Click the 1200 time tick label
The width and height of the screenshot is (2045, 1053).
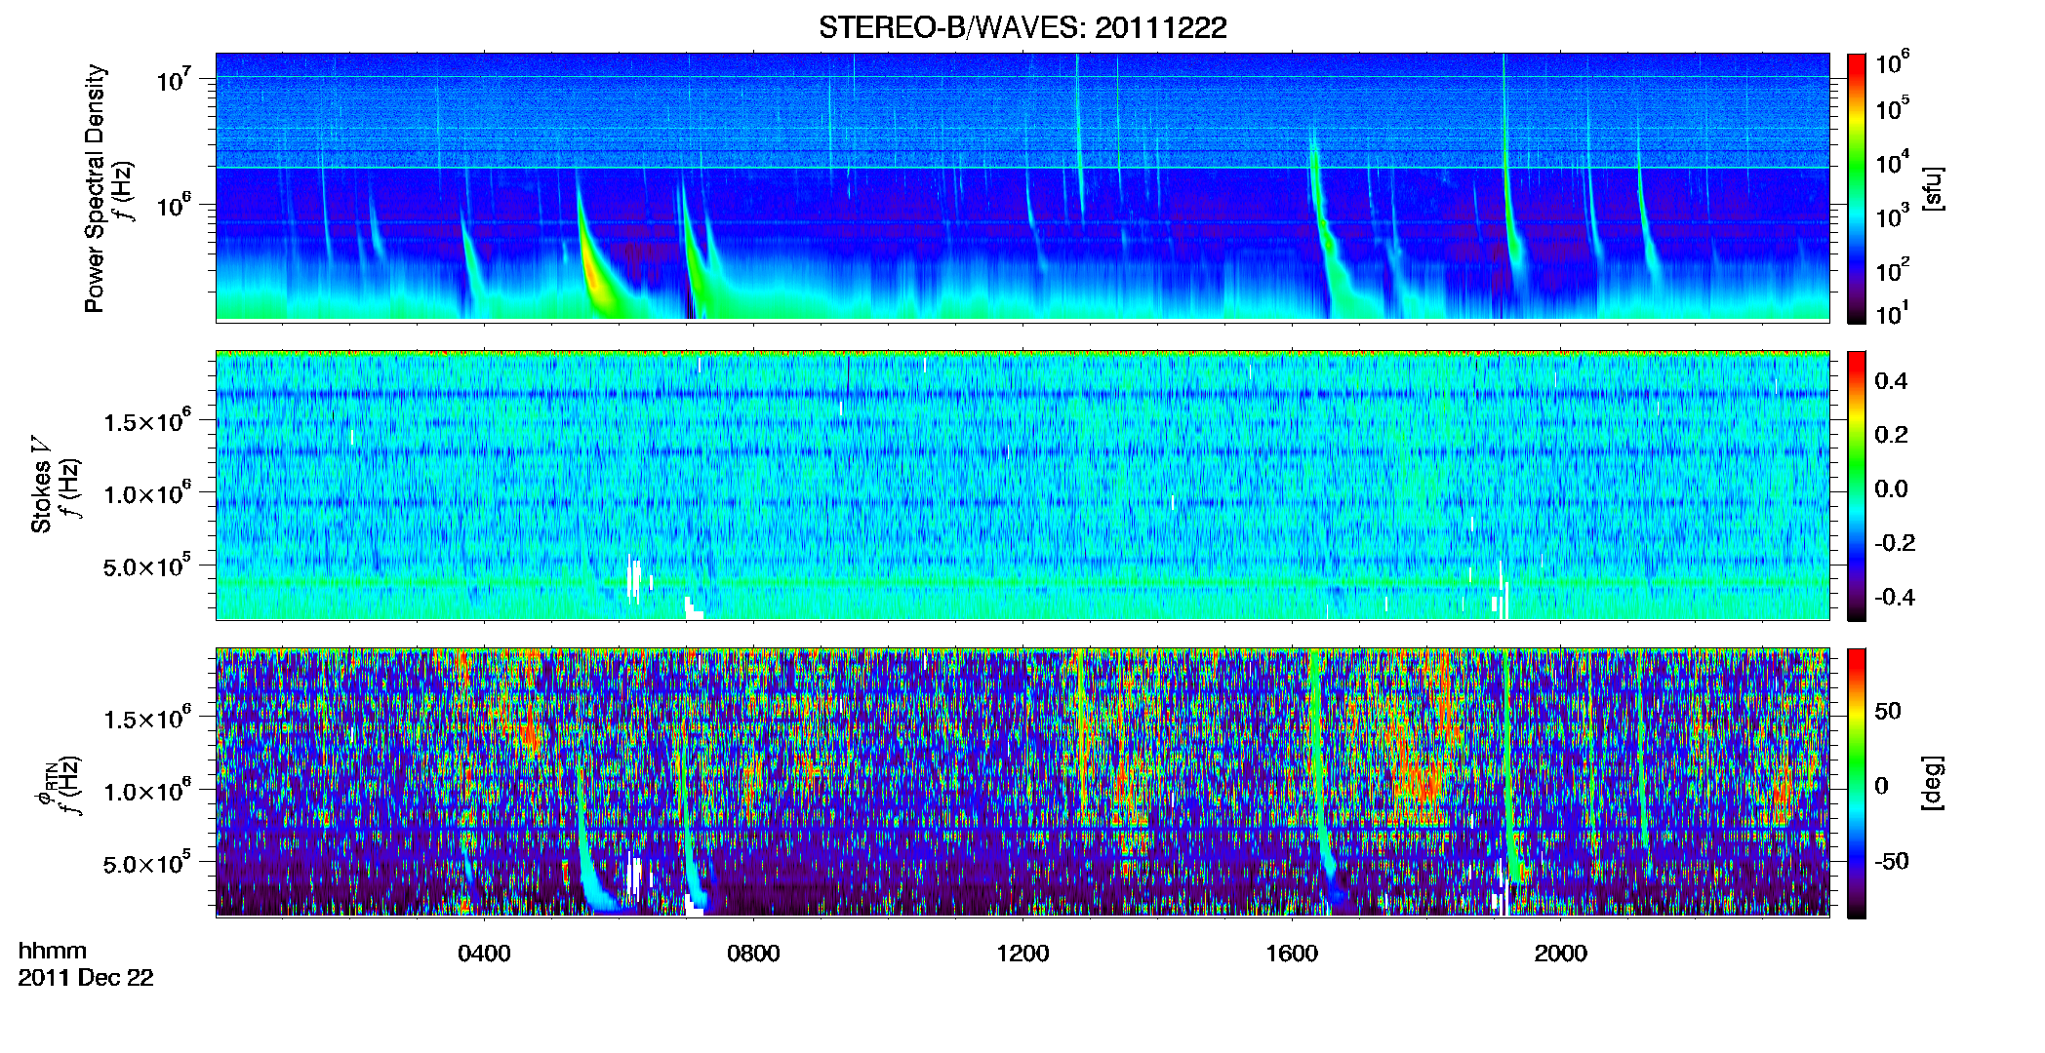pyautogui.click(x=1022, y=954)
